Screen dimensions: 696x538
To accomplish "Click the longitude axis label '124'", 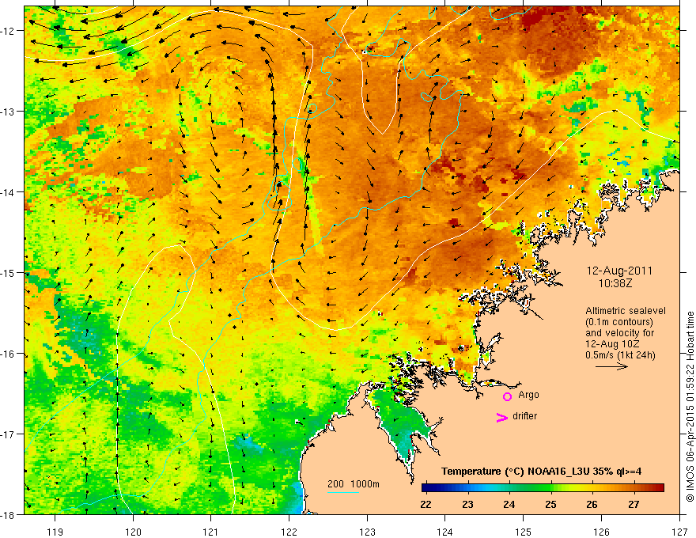I will pos(444,532).
